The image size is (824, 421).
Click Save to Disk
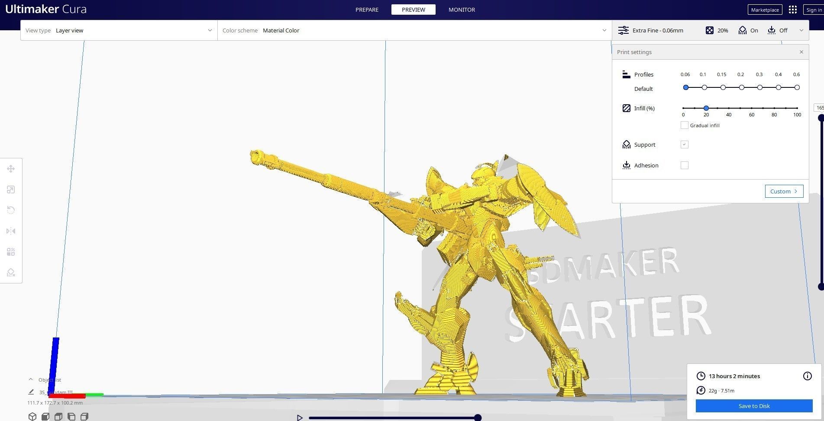tap(753, 406)
